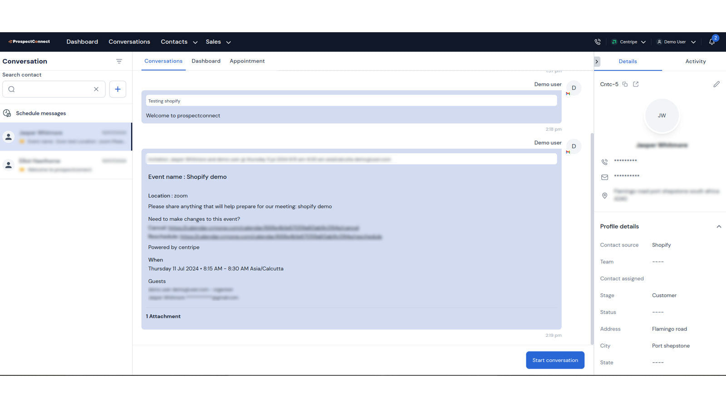Image resolution: width=726 pixels, height=408 pixels.
Task: Copy the Cntc-5 contact ID
Action: [x=625, y=84]
